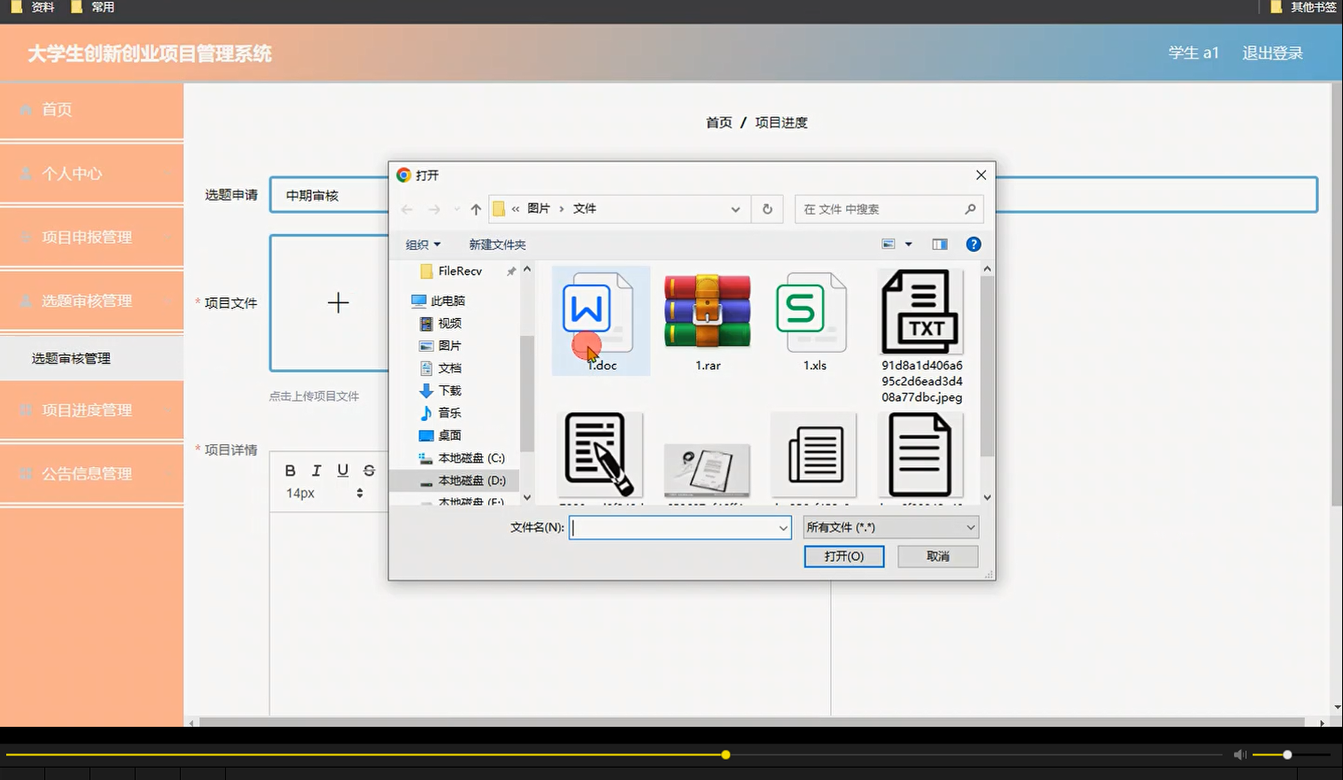Open the file type filter 所有文件 dropdown
The width and height of the screenshot is (1343, 780).
coord(889,526)
